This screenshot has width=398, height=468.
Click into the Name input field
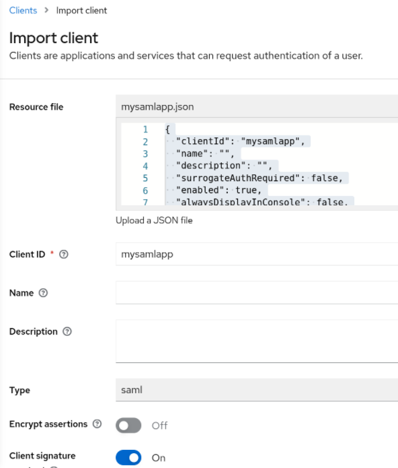click(x=257, y=293)
